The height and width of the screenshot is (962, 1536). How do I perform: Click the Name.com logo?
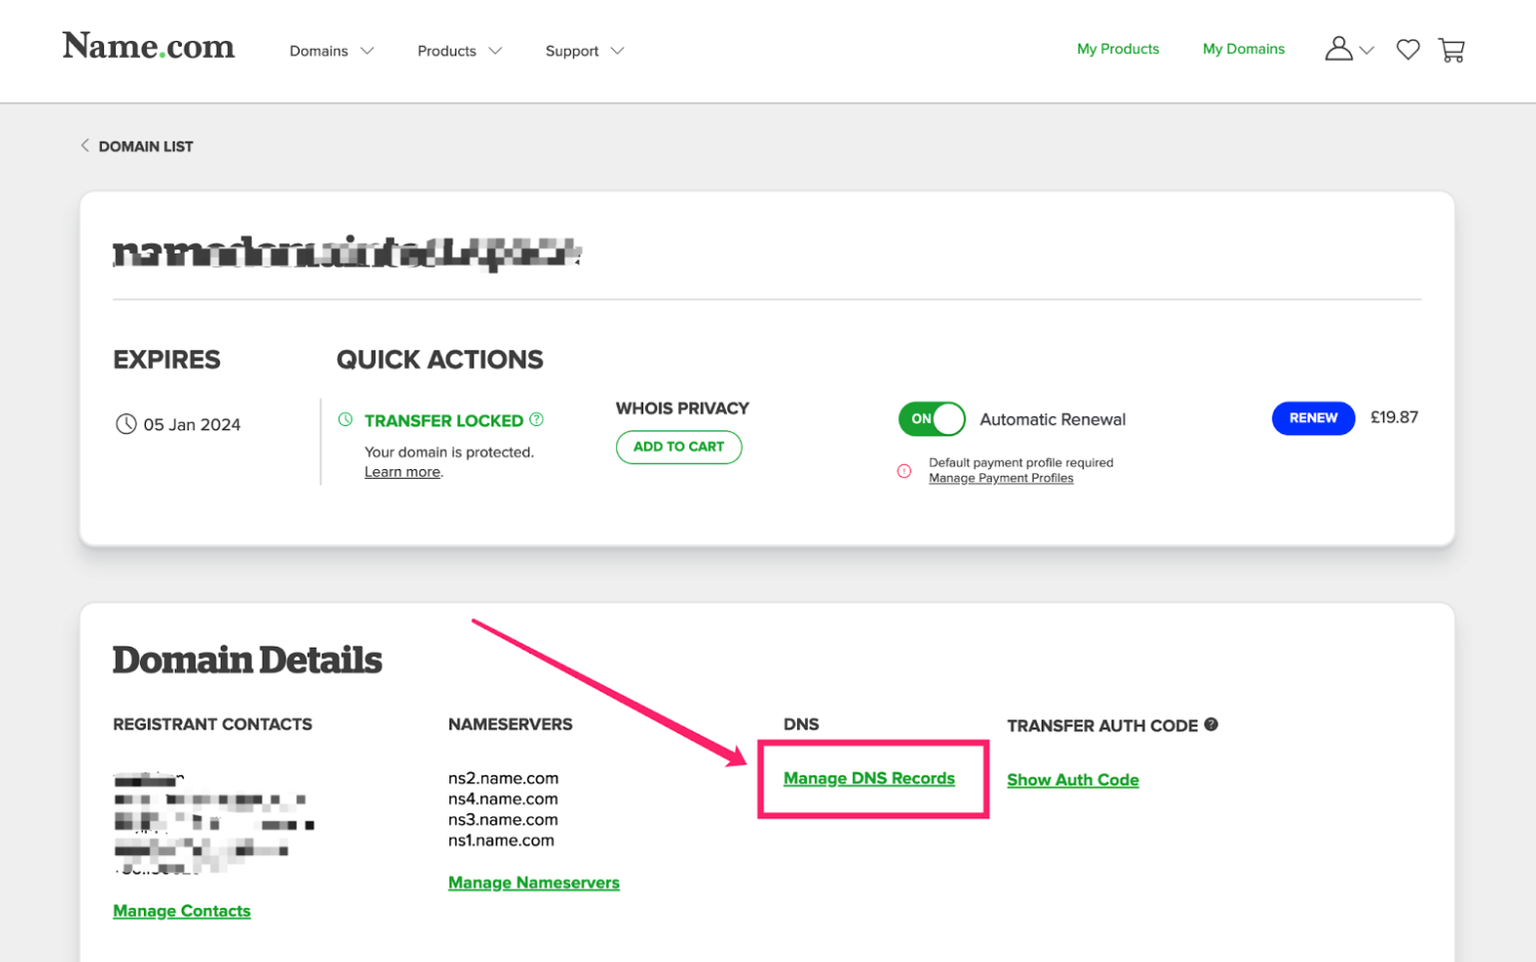pyautogui.click(x=148, y=46)
